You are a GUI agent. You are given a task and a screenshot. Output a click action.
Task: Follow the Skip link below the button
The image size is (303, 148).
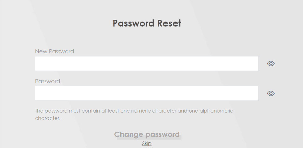(147, 144)
